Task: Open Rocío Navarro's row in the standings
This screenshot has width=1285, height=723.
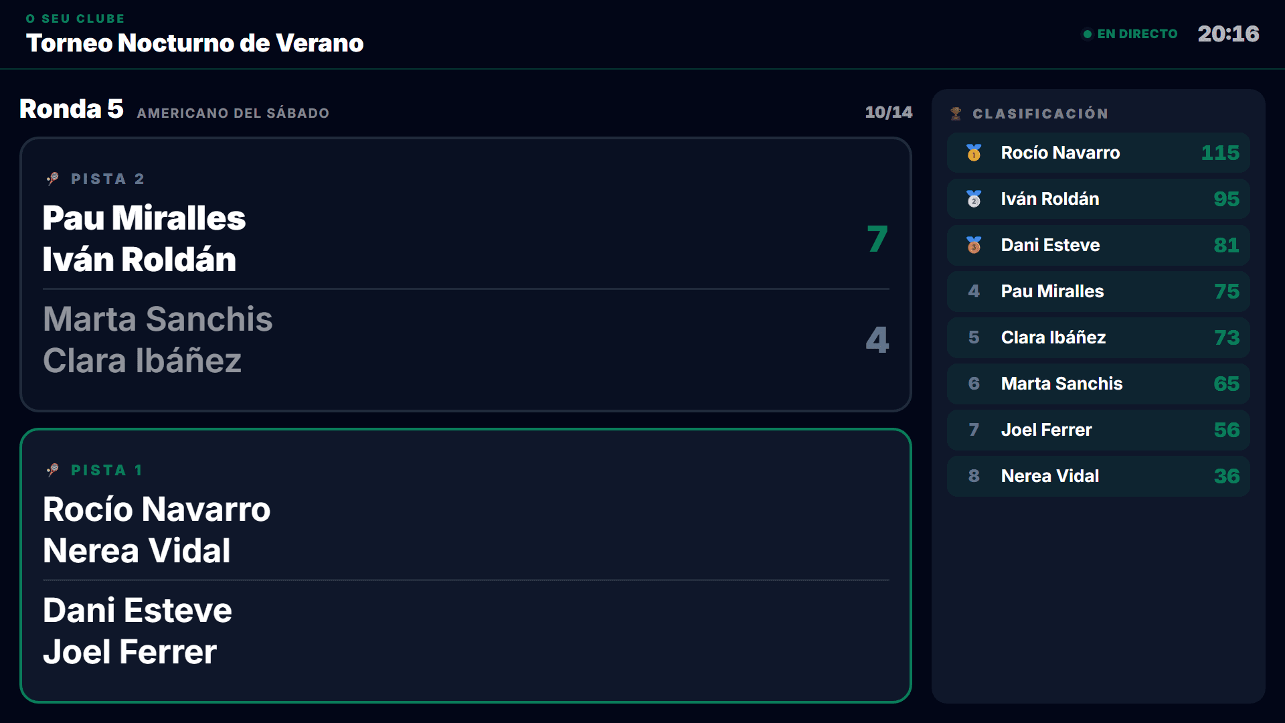Action: coord(1098,153)
